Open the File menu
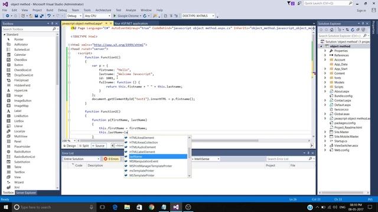The image size is (378, 212). [5, 10]
